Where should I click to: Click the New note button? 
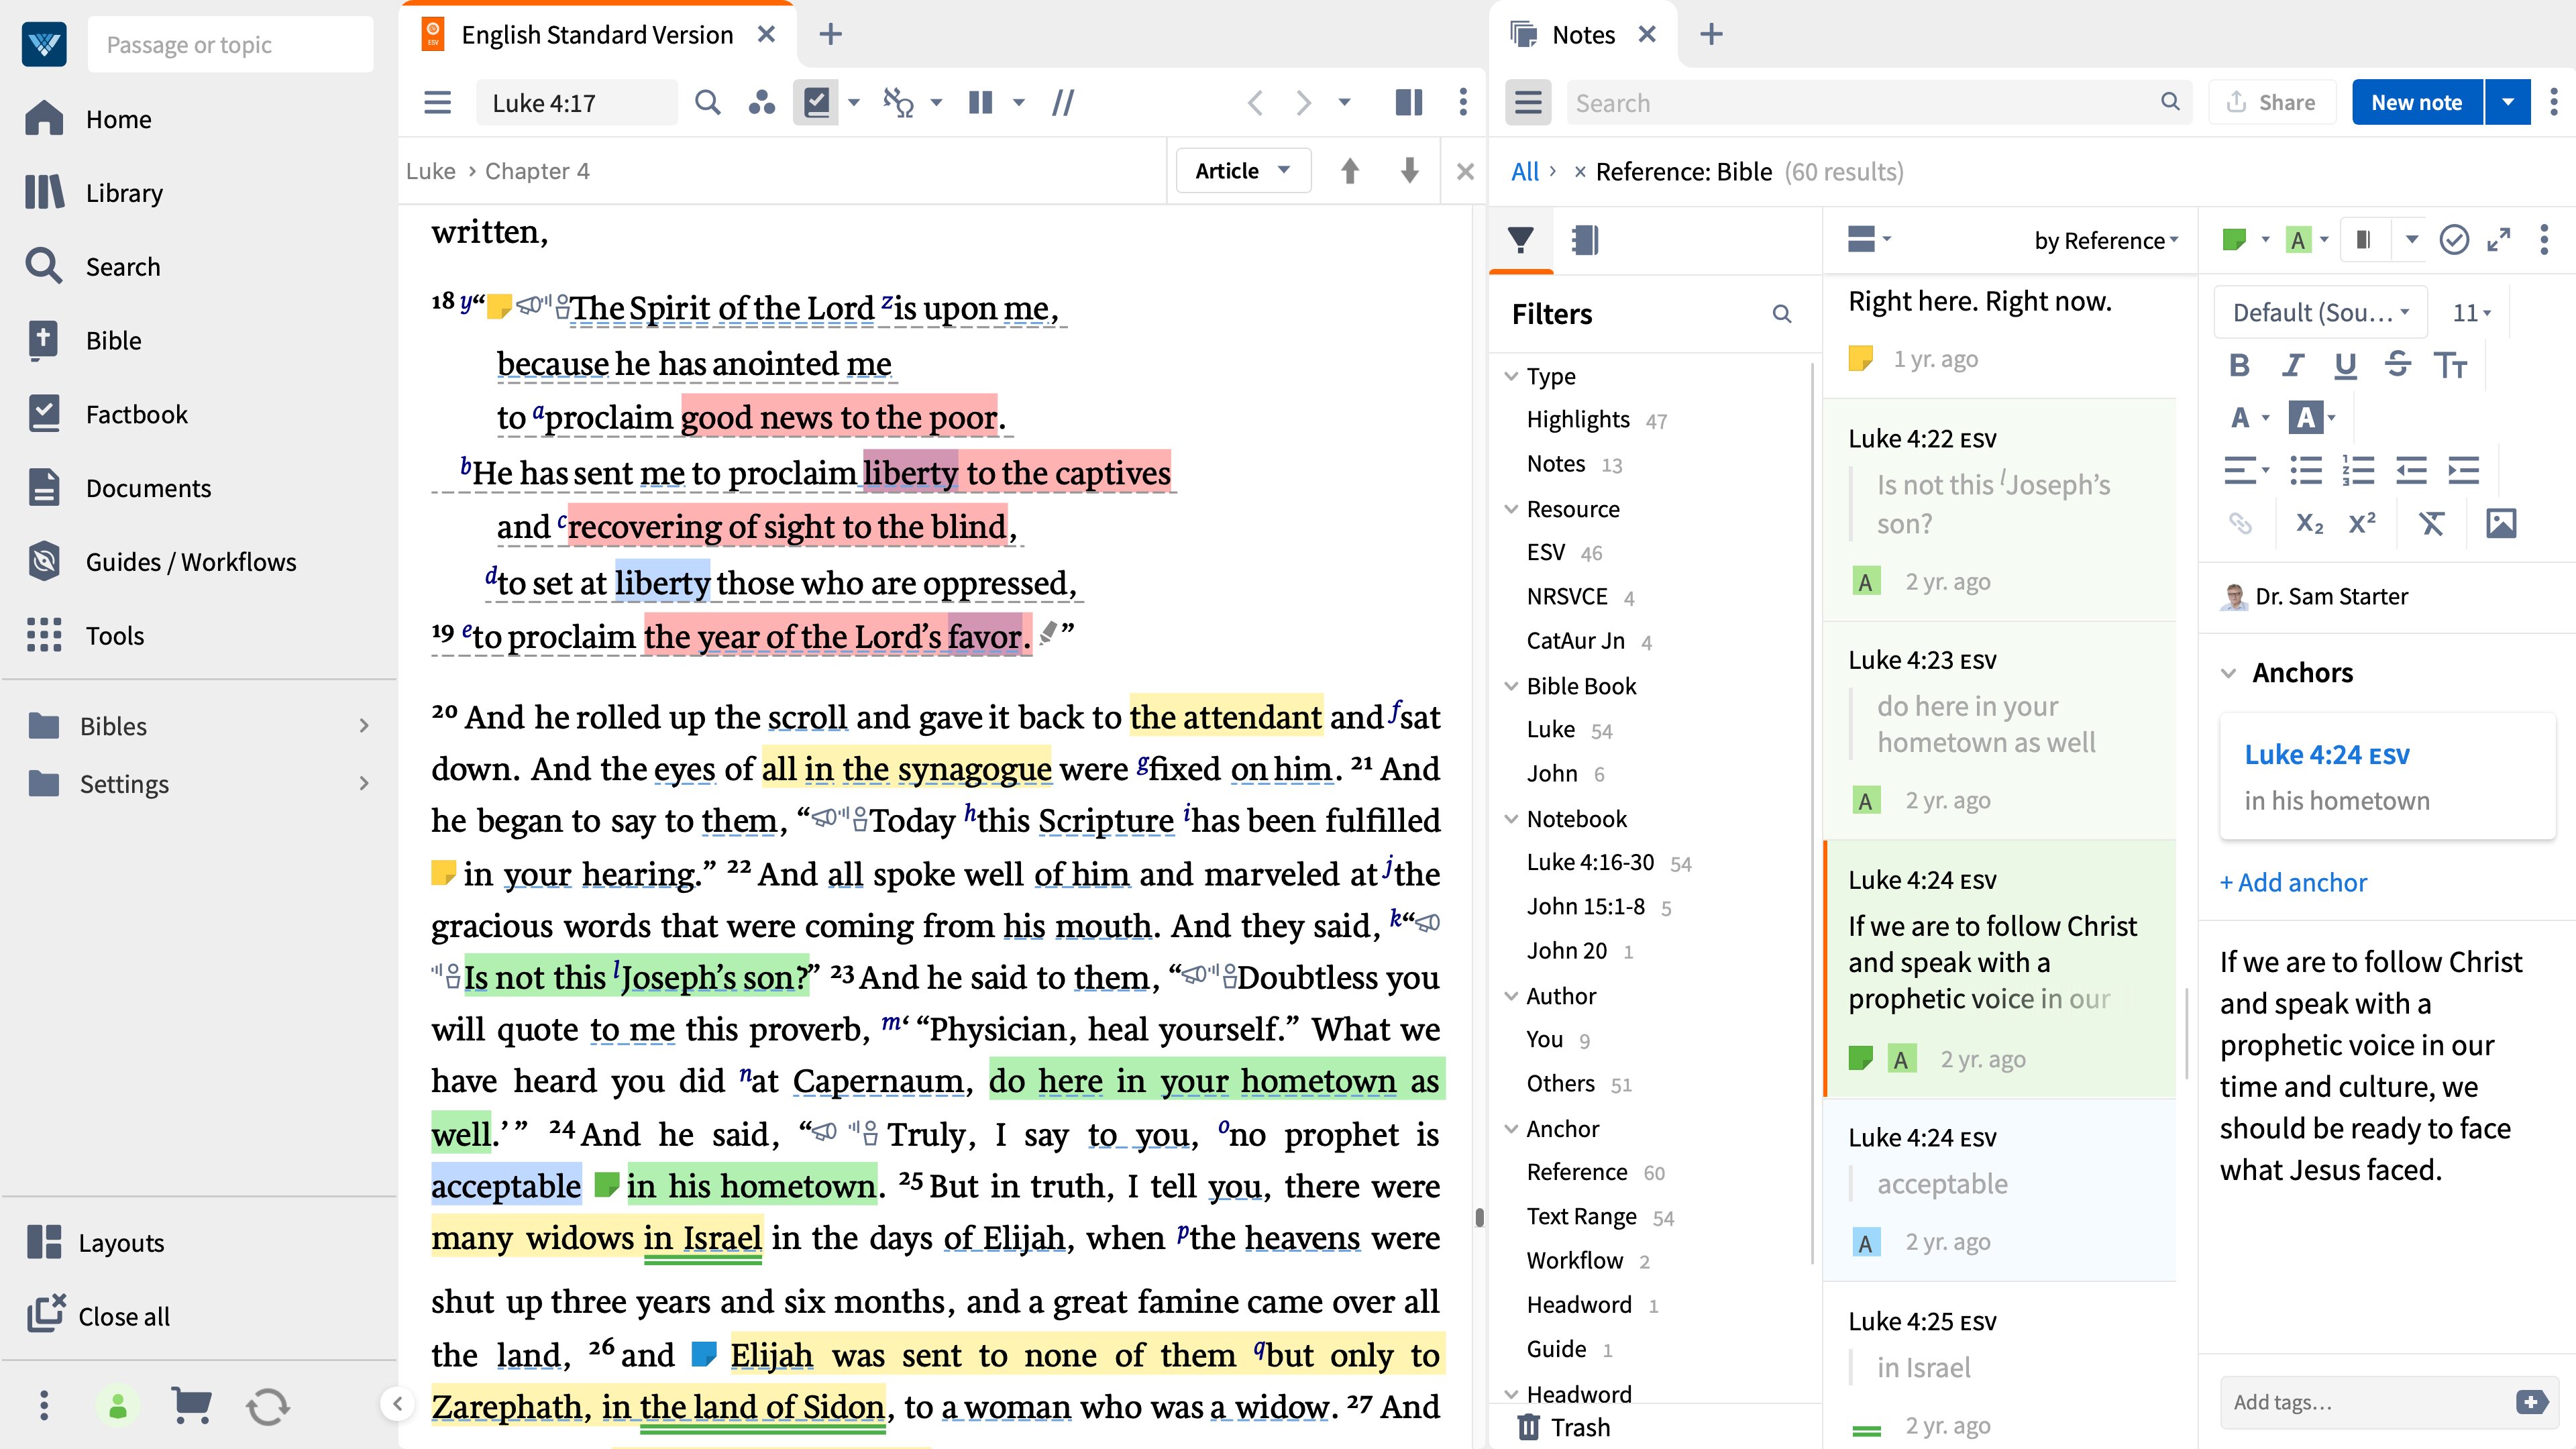(2417, 102)
